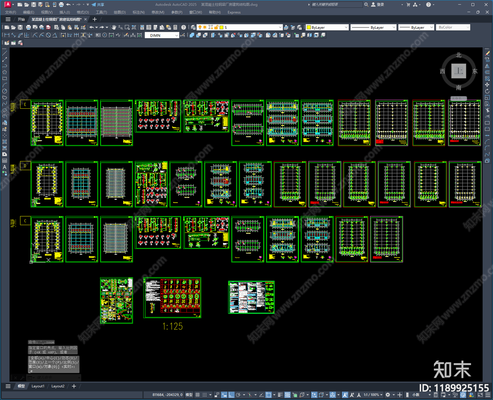Switch to the Layout1 tab
This screenshot has height=400, width=493.
(38, 386)
